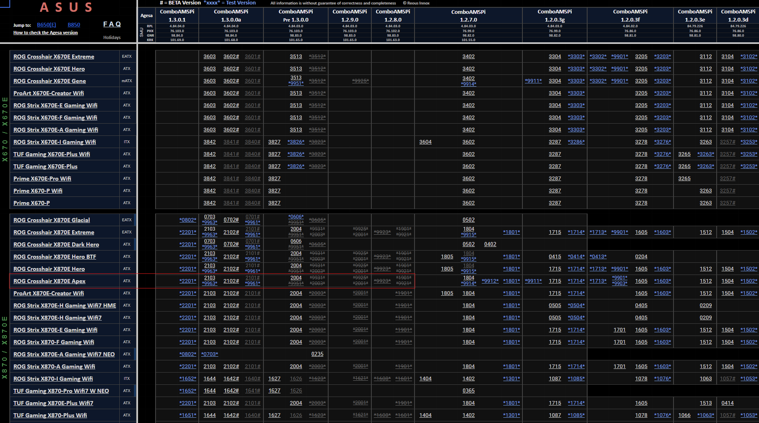Open ROG Strix X870-A Gaming Wifi link
Viewport: 759px width, 423px height.
(54, 366)
